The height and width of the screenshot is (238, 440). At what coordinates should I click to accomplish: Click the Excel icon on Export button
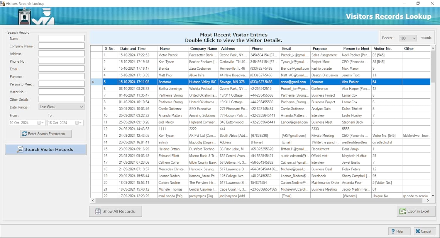point(403,211)
